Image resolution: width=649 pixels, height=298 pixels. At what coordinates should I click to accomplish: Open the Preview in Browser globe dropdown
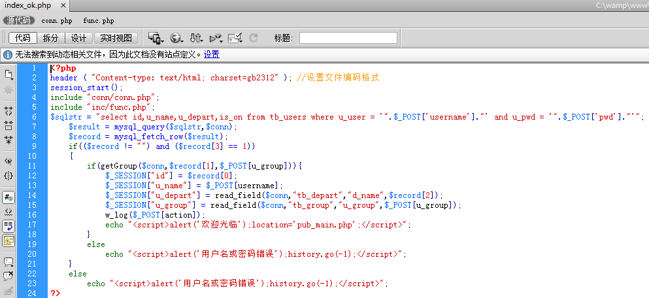(176, 38)
